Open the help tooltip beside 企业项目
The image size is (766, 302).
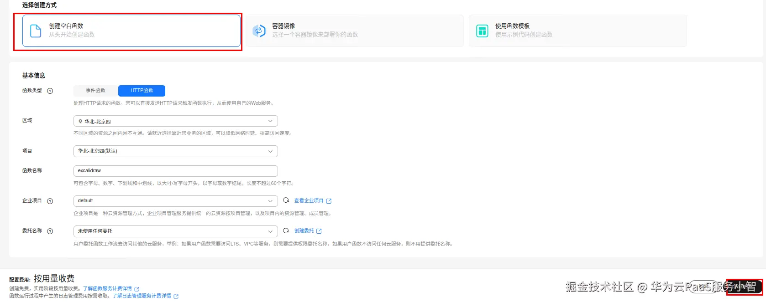click(50, 201)
